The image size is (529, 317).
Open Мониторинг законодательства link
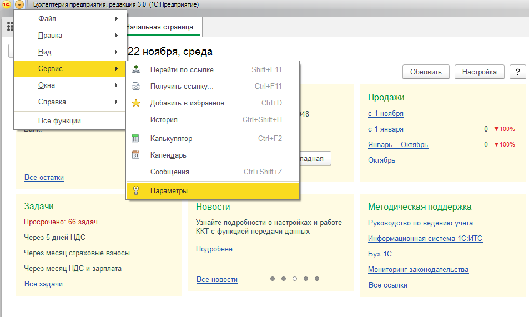pyautogui.click(x=419, y=270)
